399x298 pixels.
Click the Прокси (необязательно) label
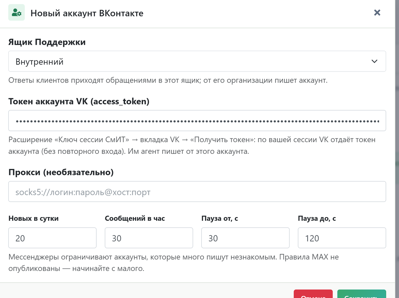(61, 172)
